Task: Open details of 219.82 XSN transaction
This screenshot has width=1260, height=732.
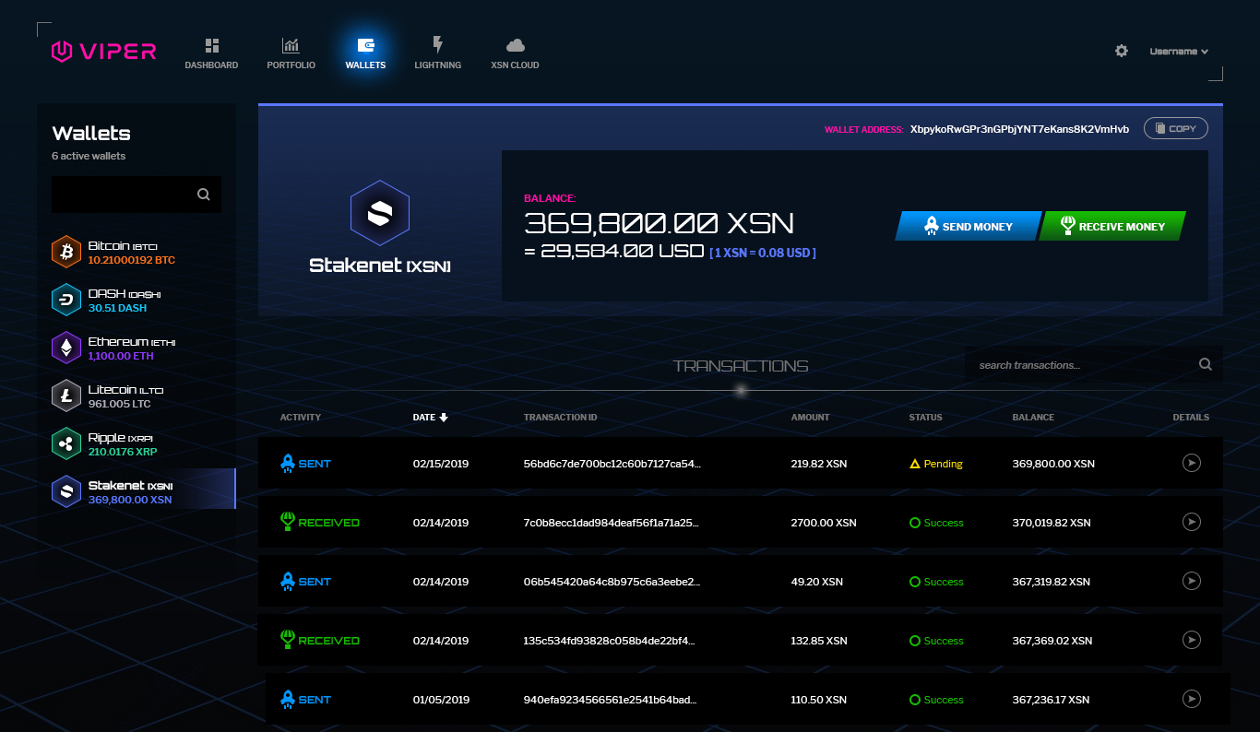Action: point(1192,463)
